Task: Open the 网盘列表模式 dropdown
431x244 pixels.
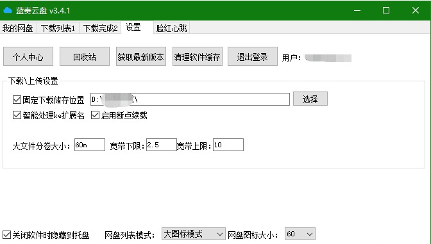Action: [x=194, y=234]
